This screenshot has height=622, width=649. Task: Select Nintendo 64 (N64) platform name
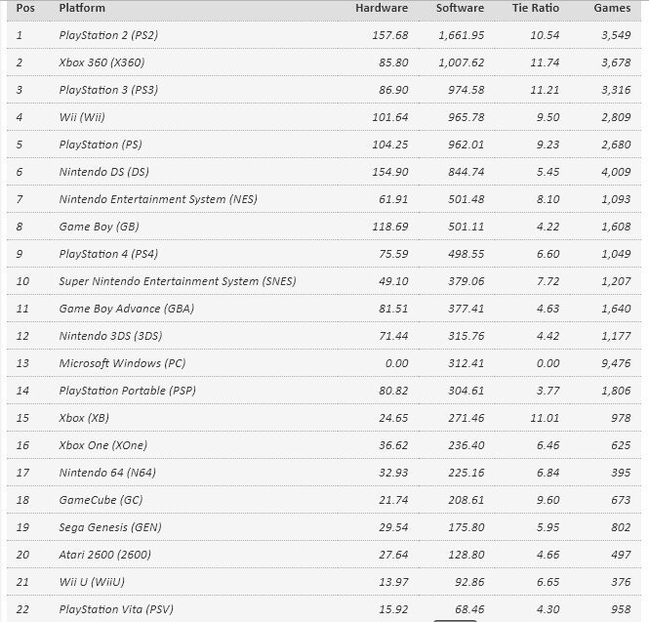tap(107, 473)
